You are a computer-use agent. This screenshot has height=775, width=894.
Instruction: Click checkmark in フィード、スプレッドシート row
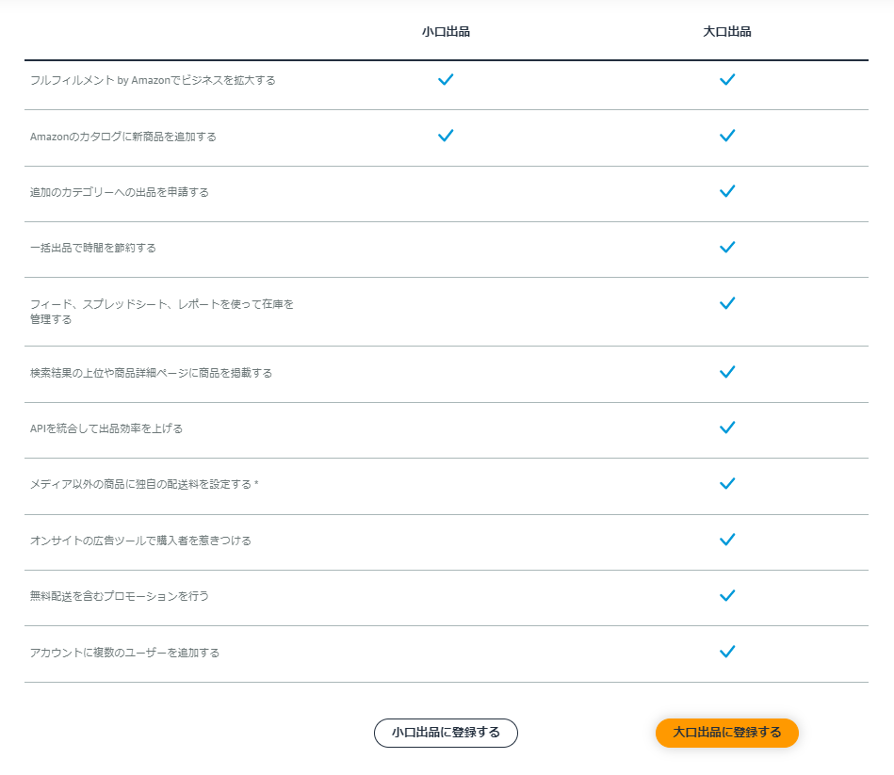click(x=726, y=303)
